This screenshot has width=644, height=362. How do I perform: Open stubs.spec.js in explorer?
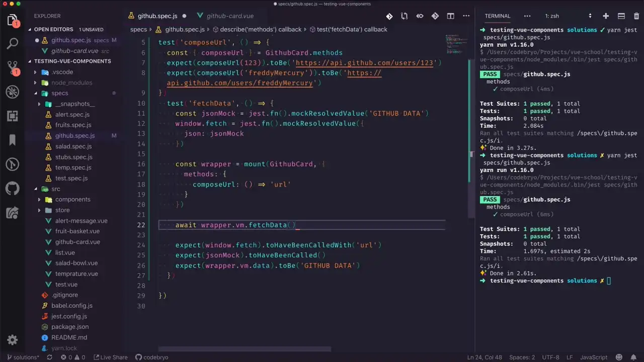[x=74, y=157]
